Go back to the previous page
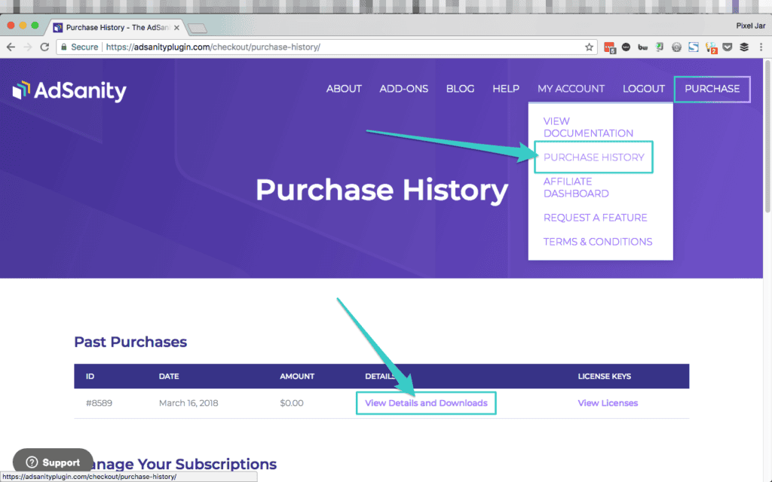 (x=11, y=47)
